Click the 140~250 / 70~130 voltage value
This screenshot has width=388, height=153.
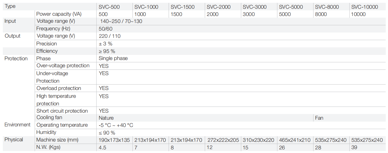pyautogui.click(x=121, y=21)
